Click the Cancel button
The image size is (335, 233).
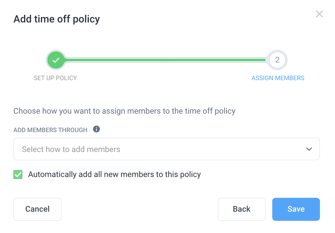tap(37, 209)
